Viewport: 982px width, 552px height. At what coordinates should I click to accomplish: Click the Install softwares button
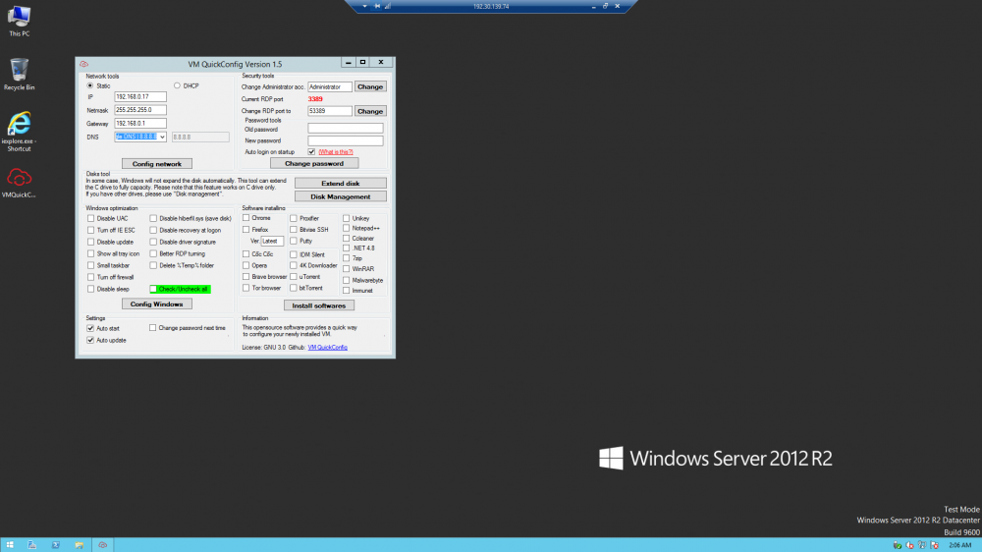[x=319, y=305]
